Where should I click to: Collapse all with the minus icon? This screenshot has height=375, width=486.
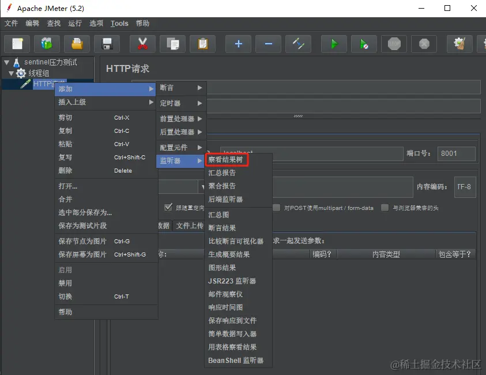pyautogui.click(x=269, y=44)
